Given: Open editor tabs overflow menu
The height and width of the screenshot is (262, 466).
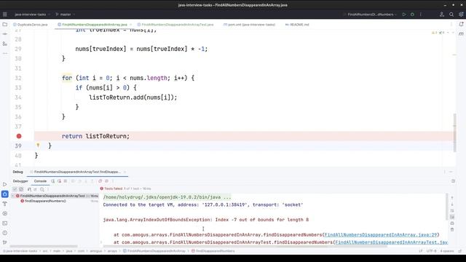Looking at the screenshot, I should point(451,24).
